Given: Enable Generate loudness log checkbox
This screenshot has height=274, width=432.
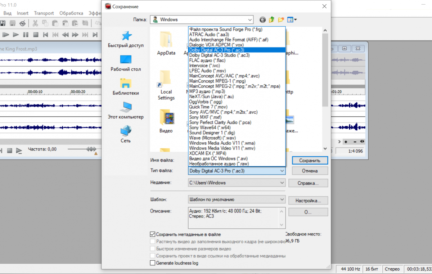Looking at the screenshot, I should coord(153,263).
